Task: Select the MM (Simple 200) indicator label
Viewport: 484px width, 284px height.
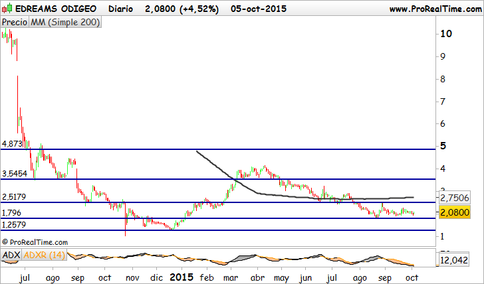Action: coord(65,23)
